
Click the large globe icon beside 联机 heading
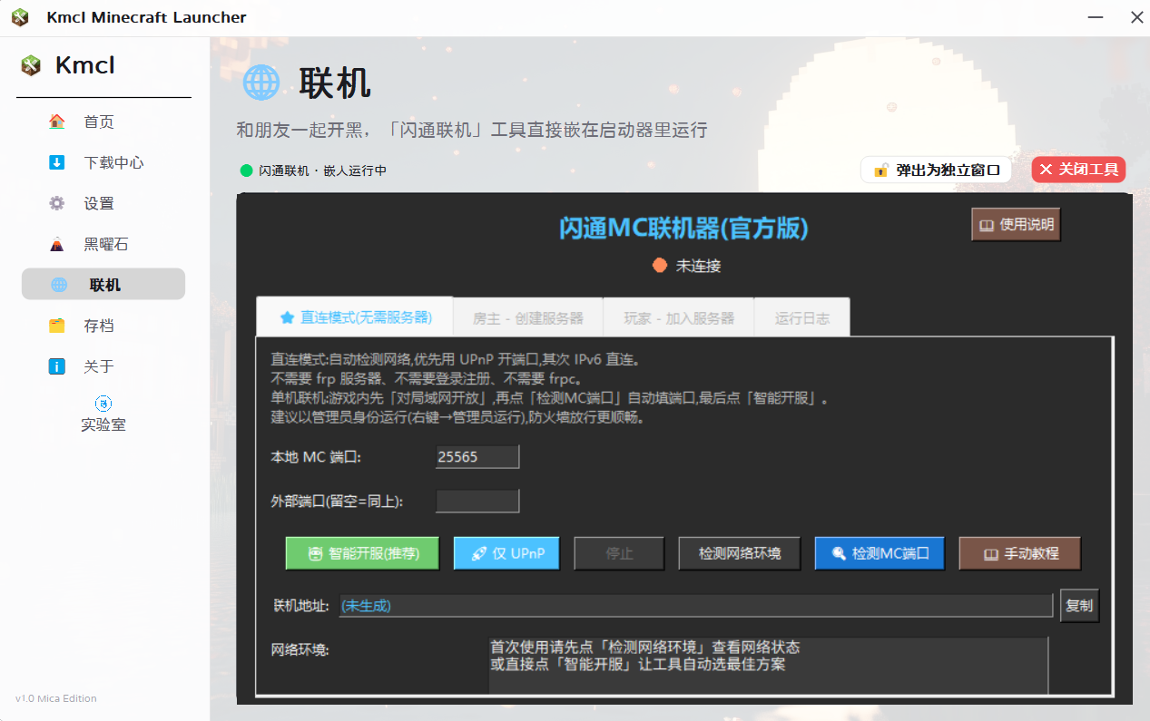tap(261, 83)
